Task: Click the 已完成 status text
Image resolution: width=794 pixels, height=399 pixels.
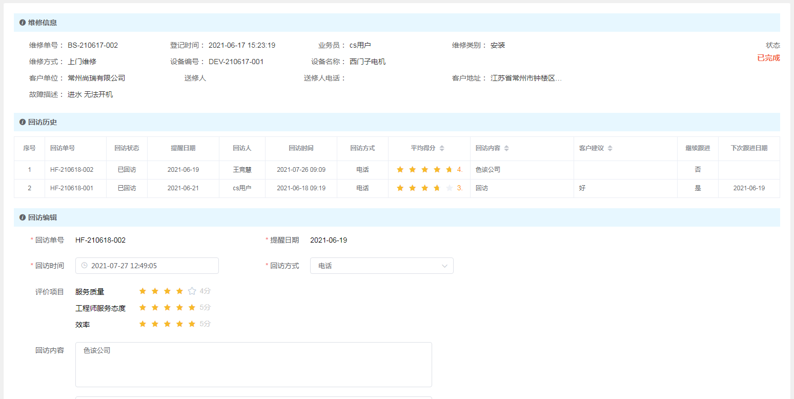Action: click(768, 58)
